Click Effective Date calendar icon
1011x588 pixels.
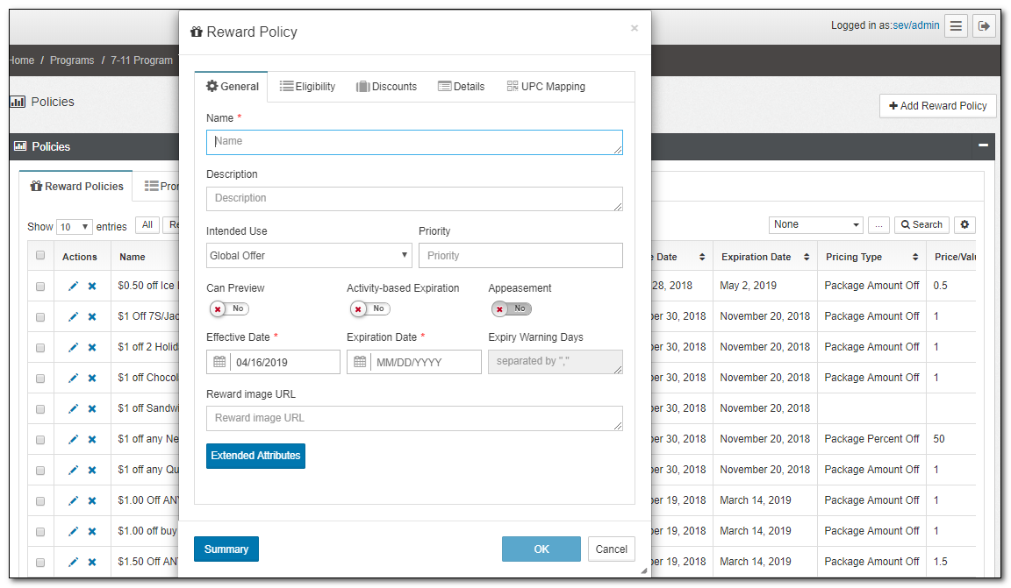pyautogui.click(x=219, y=362)
